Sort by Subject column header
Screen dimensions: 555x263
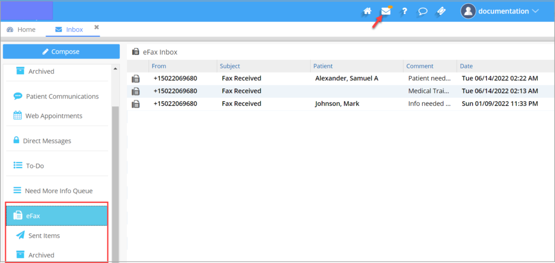[230, 66]
